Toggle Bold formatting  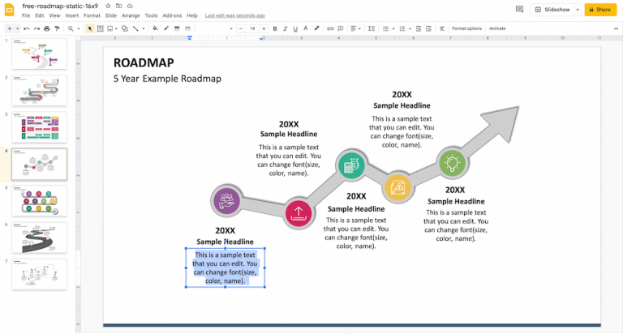pos(275,28)
